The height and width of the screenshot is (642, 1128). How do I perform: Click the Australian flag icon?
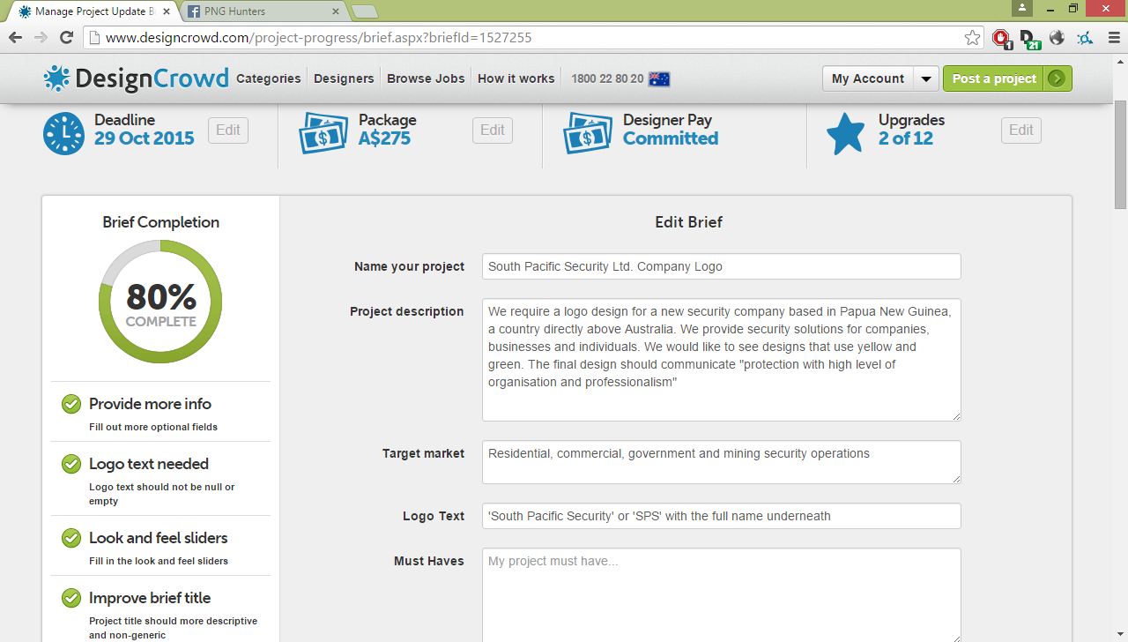[659, 78]
